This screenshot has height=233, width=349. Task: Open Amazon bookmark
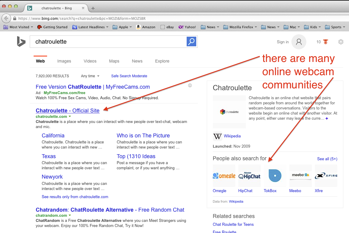146,27
